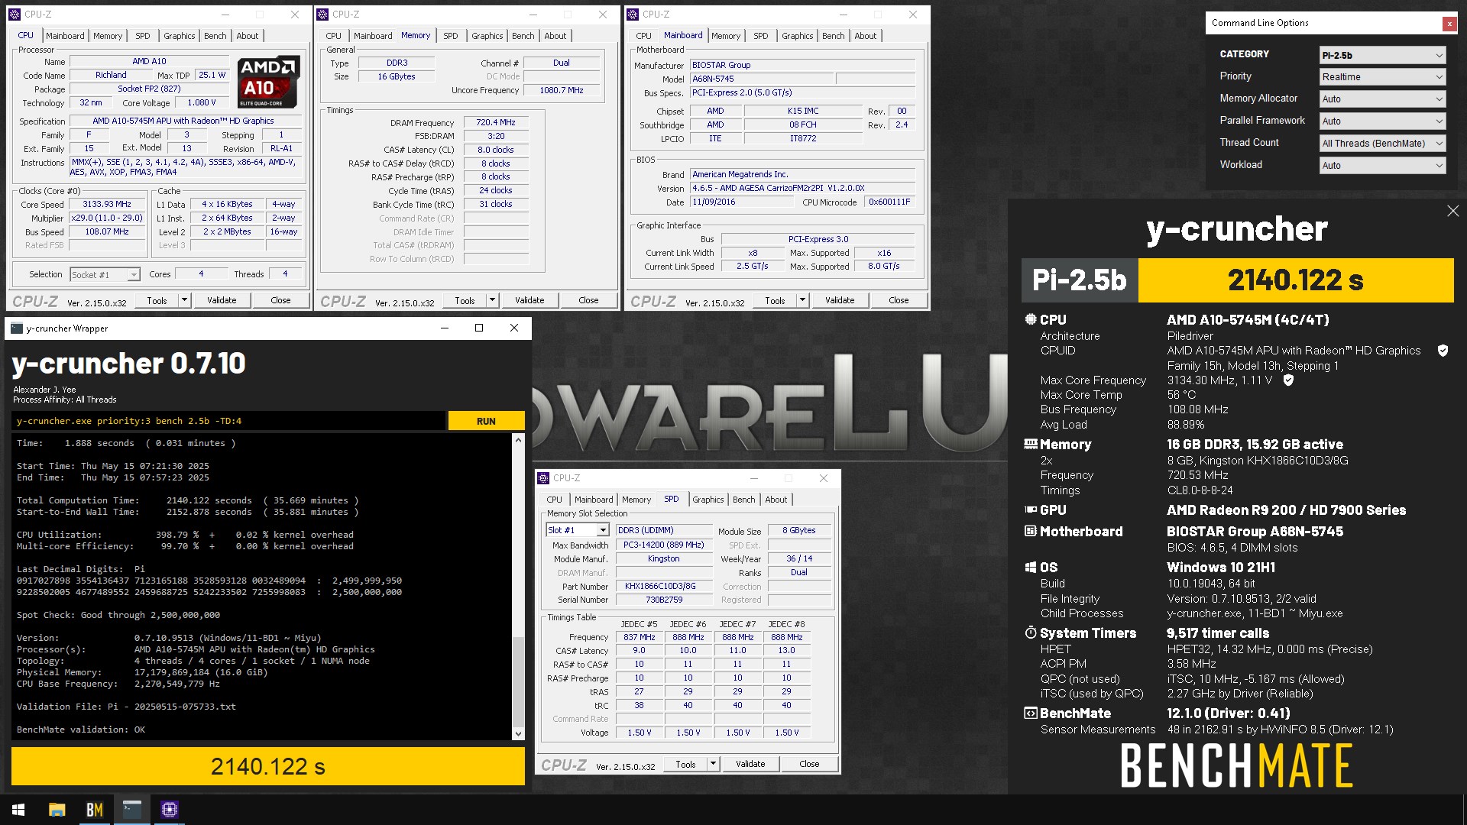Close the BenchMate result panel
This screenshot has width=1467, height=825.
point(1452,211)
